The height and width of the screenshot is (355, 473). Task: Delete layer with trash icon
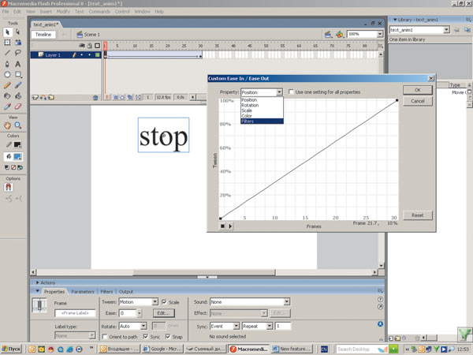point(95,98)
